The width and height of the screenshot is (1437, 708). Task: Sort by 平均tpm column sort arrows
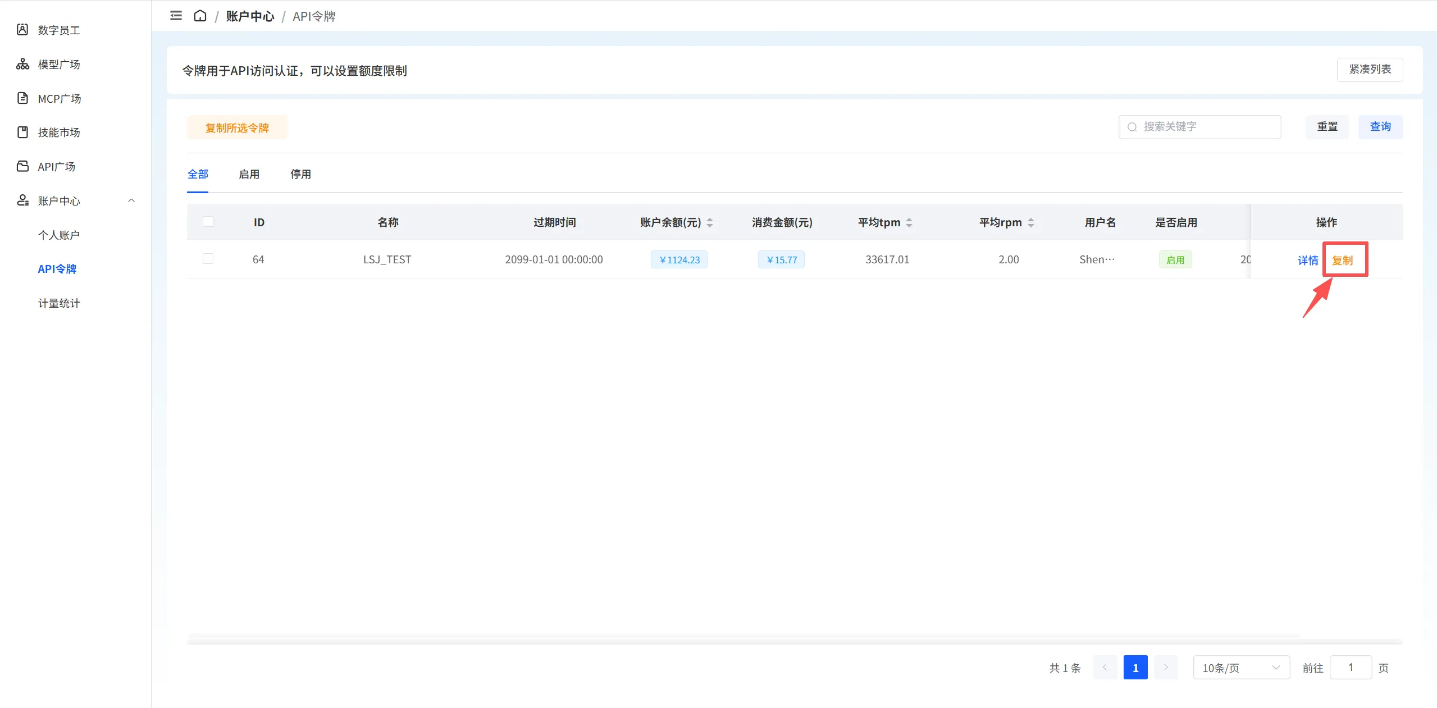909,222
